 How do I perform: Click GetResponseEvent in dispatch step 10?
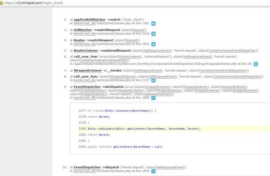pos(170,167)
